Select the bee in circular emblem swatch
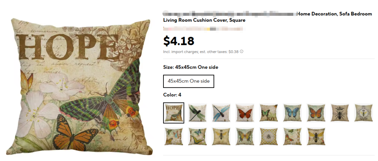Viewport: 378px width, 161px height. (x=364, y=113)
